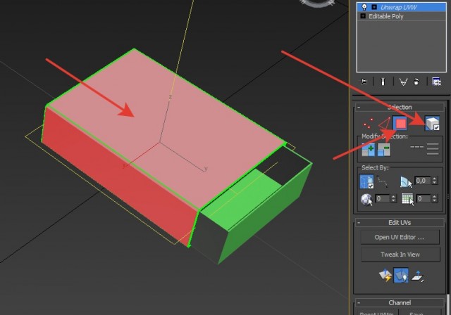The width and height of the screenshot is (451, 315).
Task: Click Select By Material ID icon
Action: [366, 200]
